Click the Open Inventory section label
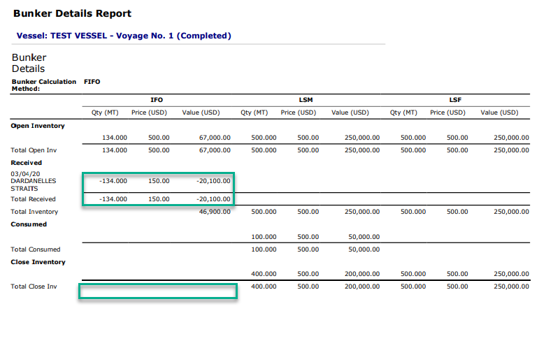 pos(38,126)
